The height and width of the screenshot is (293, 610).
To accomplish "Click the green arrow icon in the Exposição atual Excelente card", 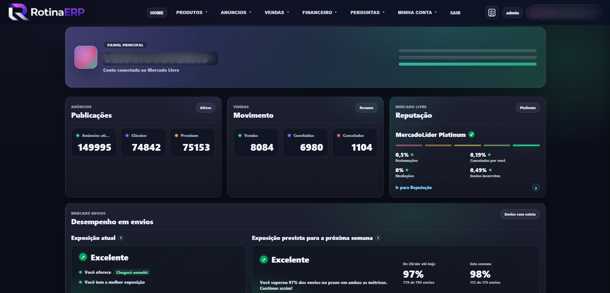I will tap(83, 257).
